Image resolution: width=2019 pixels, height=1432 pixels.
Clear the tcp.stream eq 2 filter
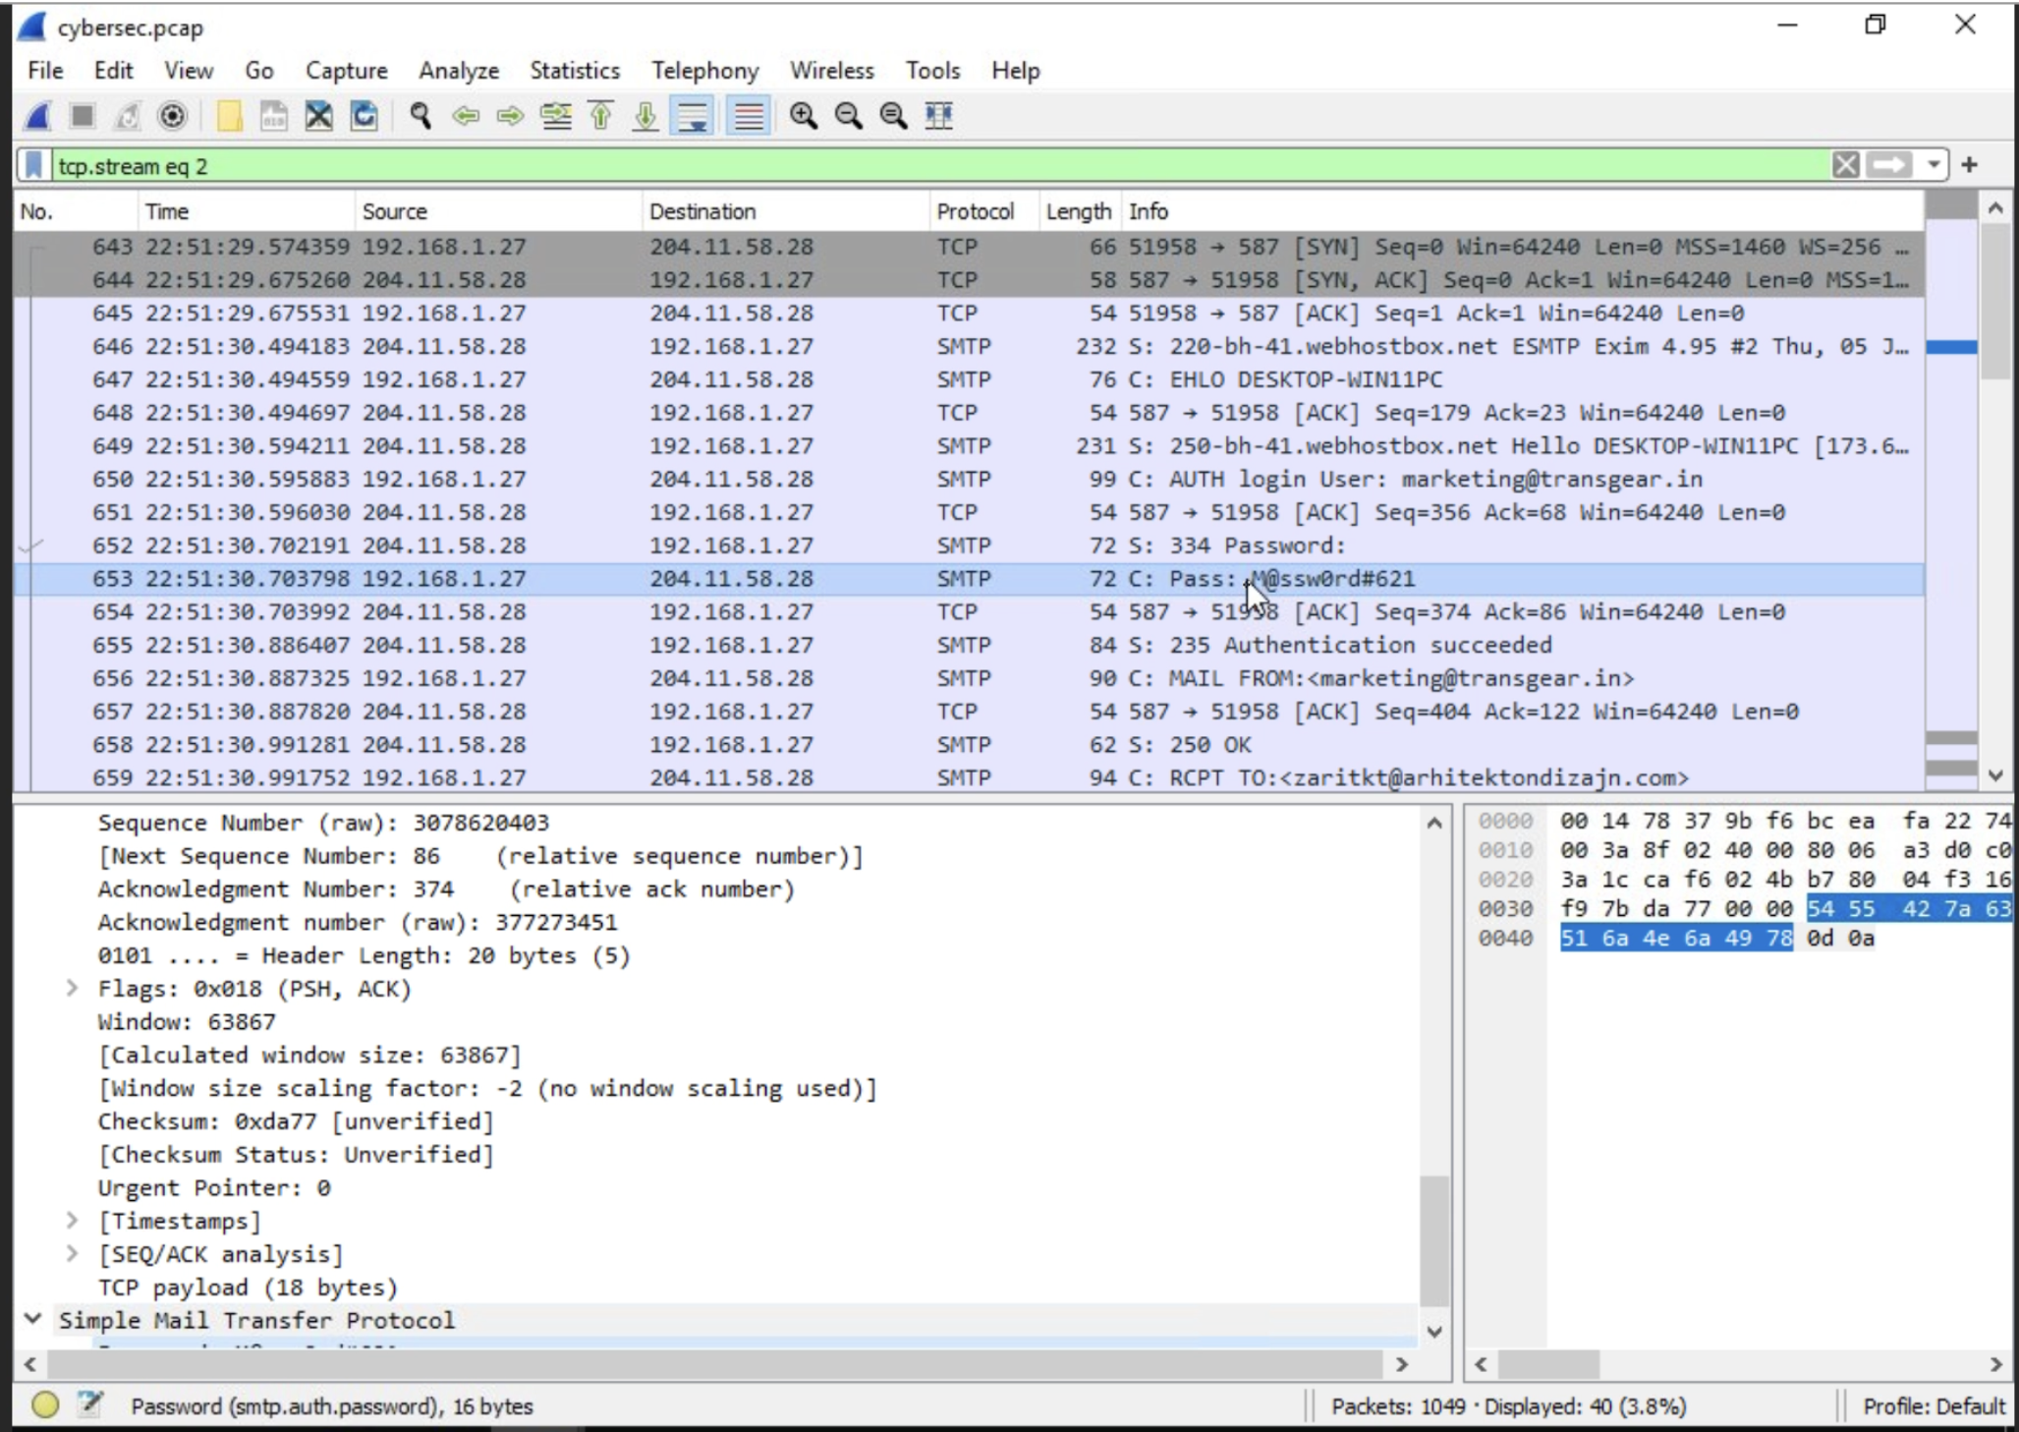(x=1845, y=165)
